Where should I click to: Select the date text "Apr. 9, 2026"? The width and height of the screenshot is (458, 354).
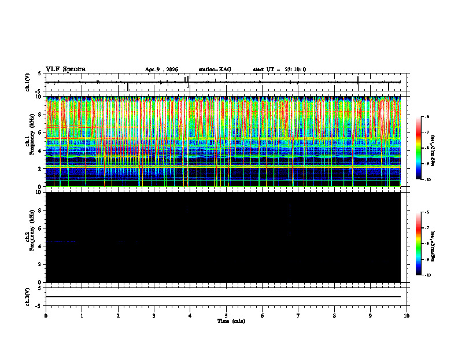(161, 69)
